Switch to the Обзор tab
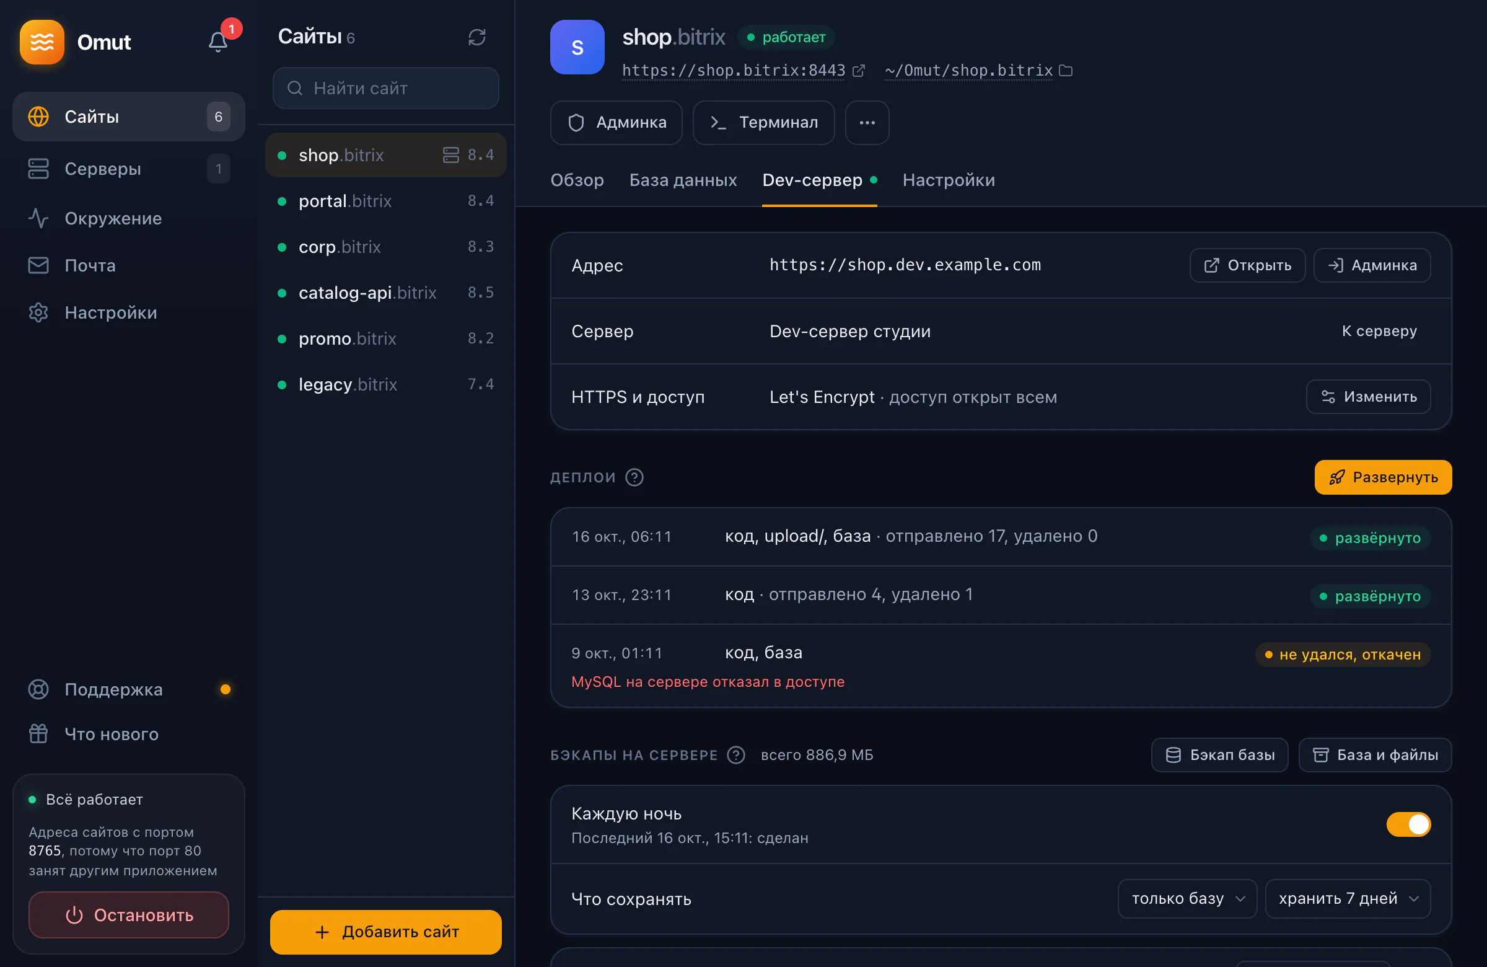Image resolution: width=1487 pixels, height=967 pixels. pos(577,180)
